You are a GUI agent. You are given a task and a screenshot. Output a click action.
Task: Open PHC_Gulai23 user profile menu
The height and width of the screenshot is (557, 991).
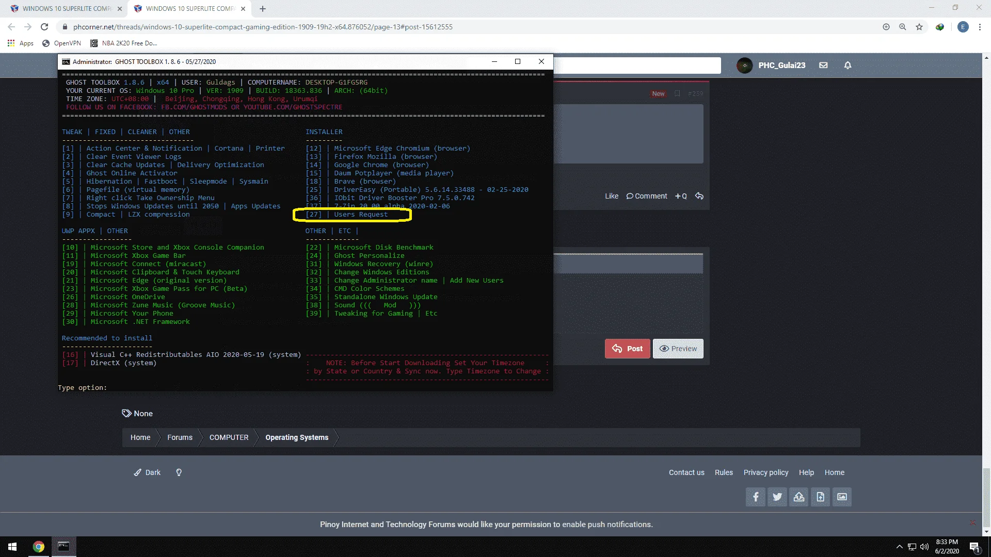[771, 65]
